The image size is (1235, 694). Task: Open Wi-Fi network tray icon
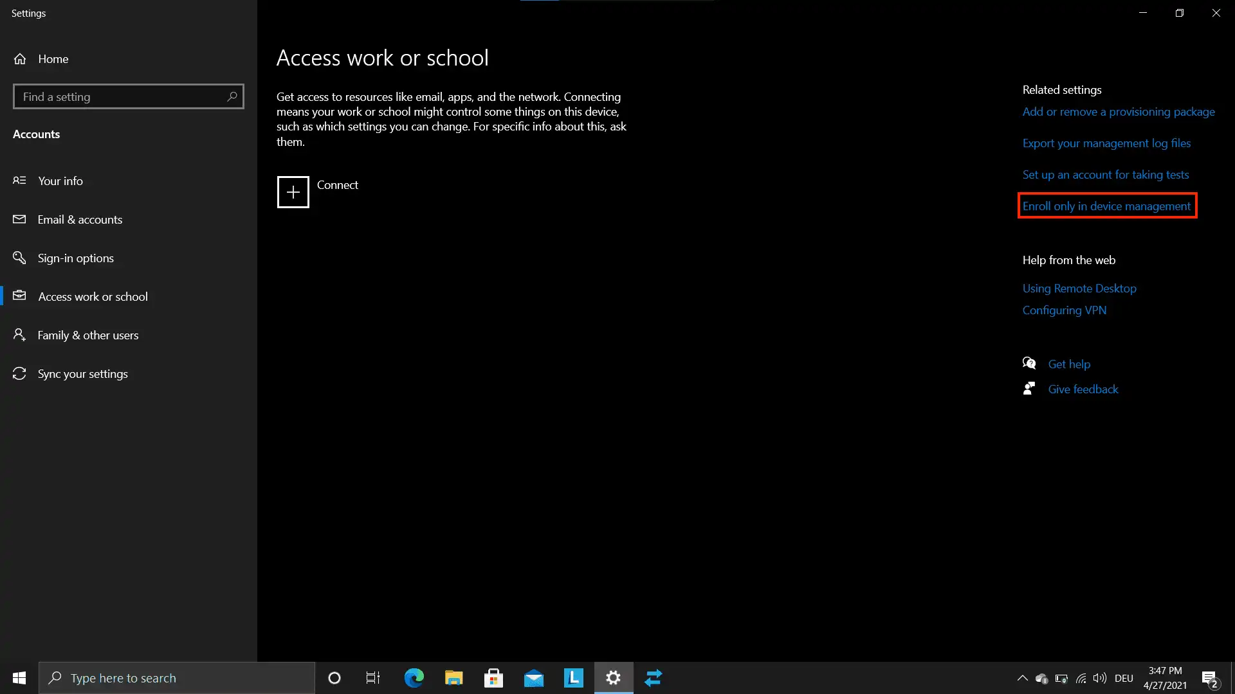click(1081, 678)
